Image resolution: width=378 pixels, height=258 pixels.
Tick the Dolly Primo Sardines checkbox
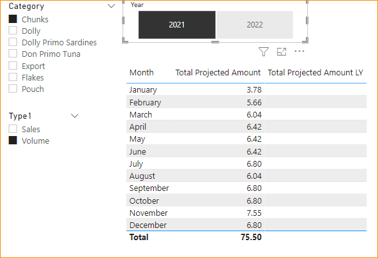13,42
